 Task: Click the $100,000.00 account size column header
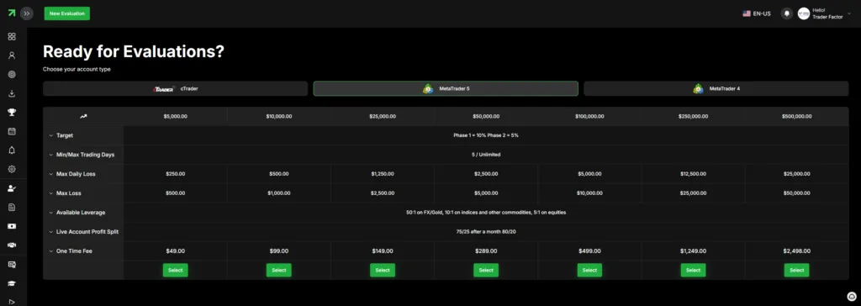coord(589,117)
